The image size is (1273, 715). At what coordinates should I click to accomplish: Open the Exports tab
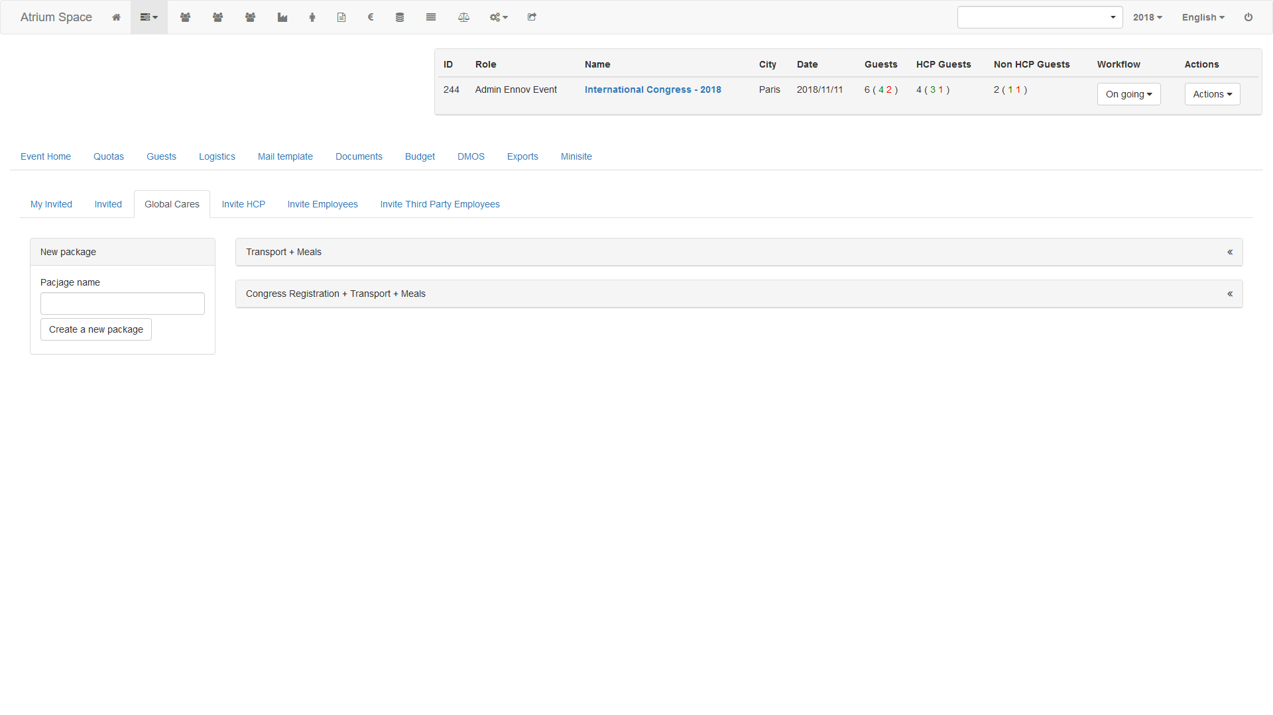(522, 156)
